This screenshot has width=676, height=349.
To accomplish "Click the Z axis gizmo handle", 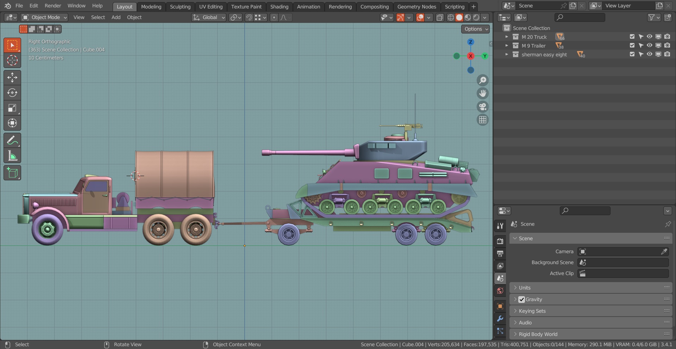I will (471, 42).
